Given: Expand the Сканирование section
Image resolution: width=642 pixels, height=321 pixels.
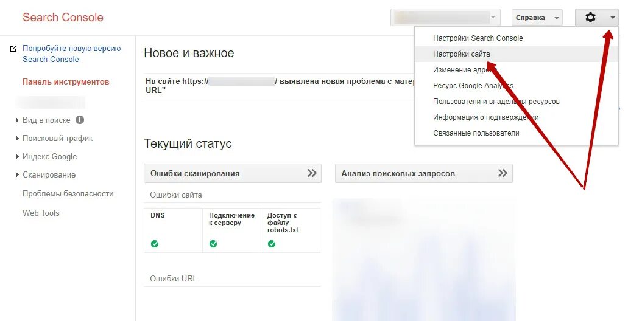Looking at the screenshot, I should [x=18, y=175].
